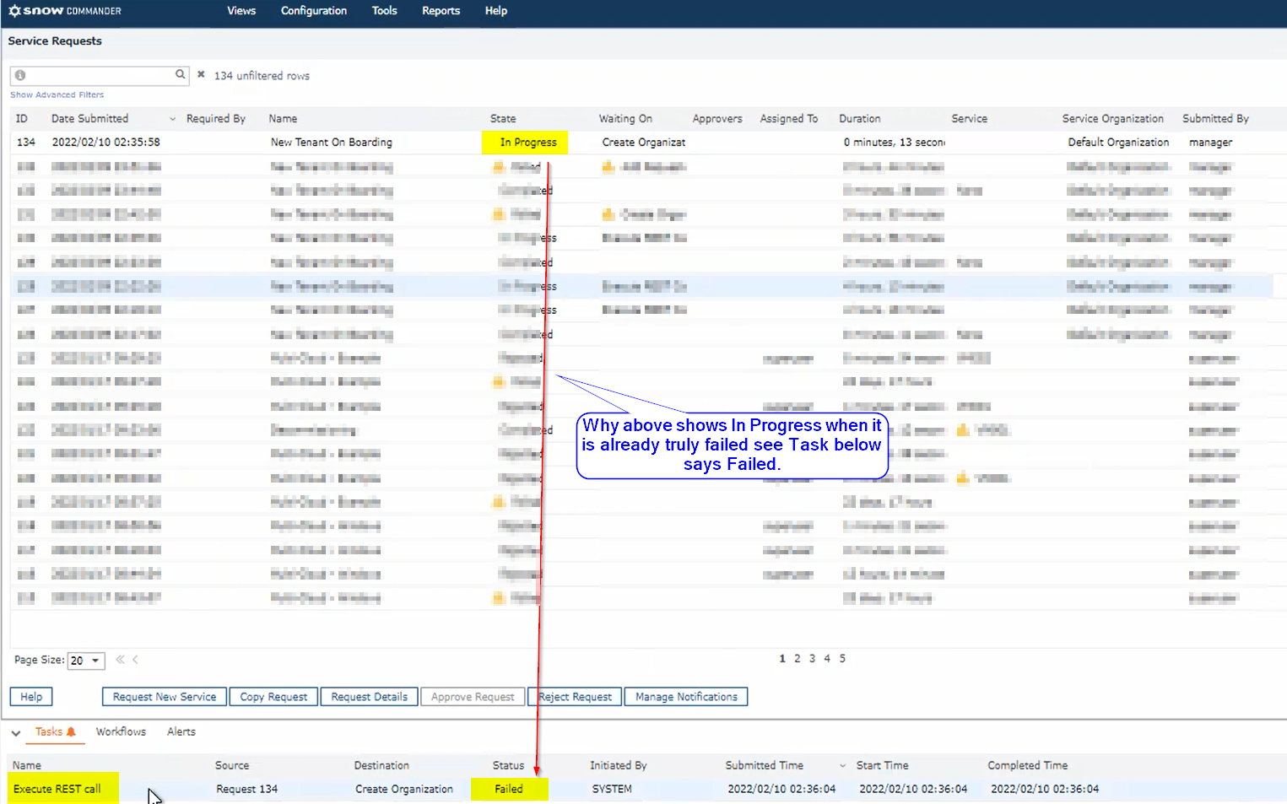Sort by the Name column header in requests table
The height and width of the screenshot is (804, 1287).
tap(283, 119)
